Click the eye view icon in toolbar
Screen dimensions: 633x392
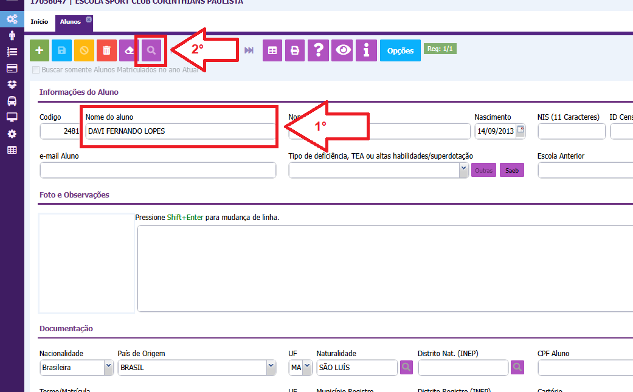343,50
